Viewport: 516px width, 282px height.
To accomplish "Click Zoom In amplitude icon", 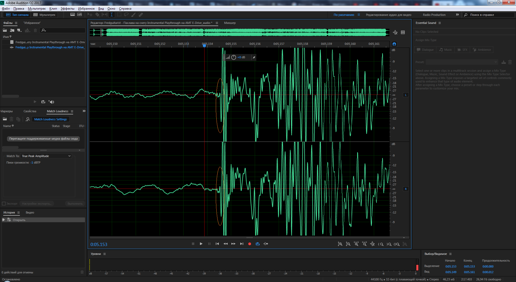I will pos(340,244).
